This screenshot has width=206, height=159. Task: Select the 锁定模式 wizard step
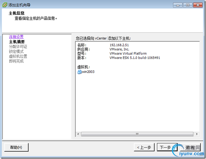point(16,52)
